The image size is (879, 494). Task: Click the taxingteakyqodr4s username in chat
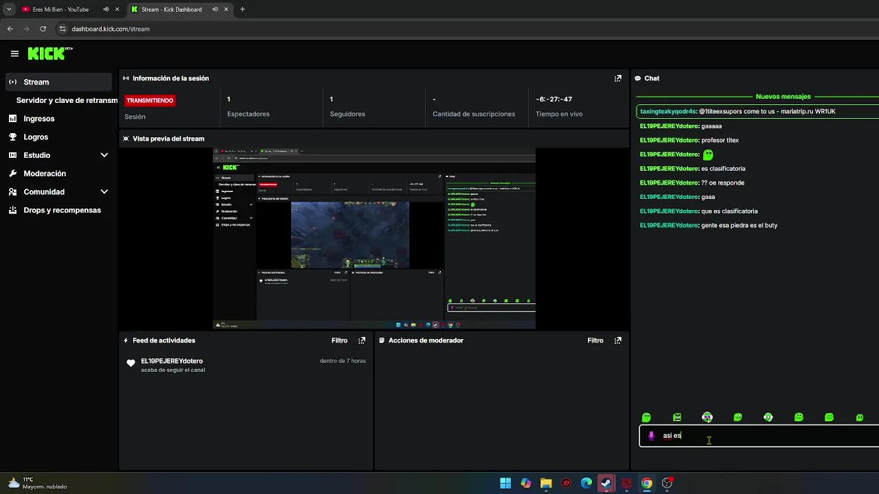[x=668, y=111]
